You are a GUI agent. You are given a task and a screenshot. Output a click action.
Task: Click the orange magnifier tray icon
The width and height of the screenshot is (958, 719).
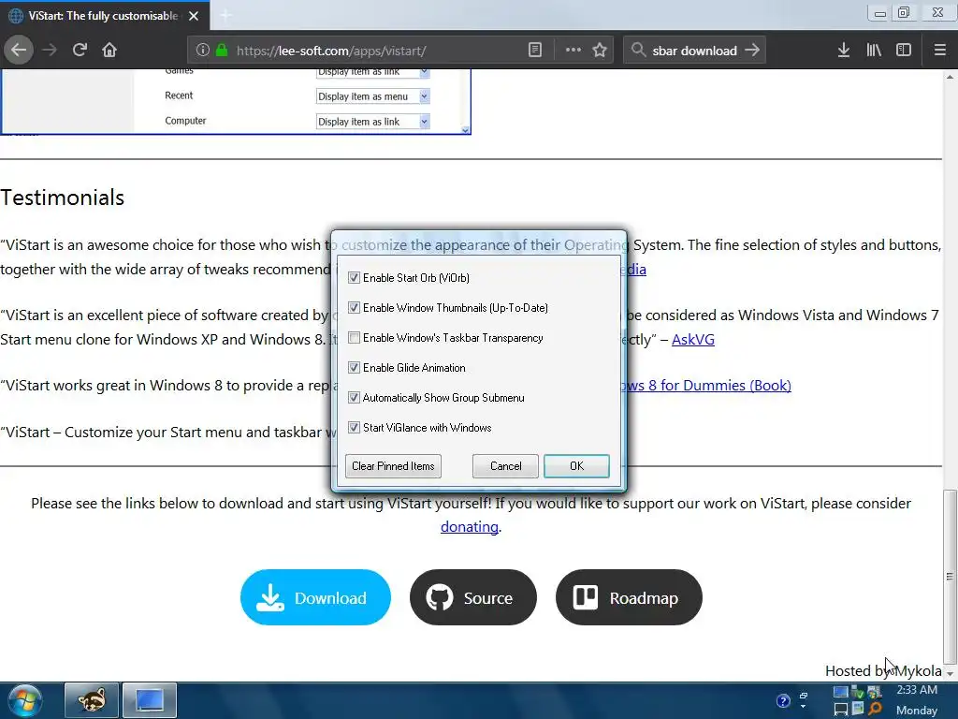(x=875, y=710)
